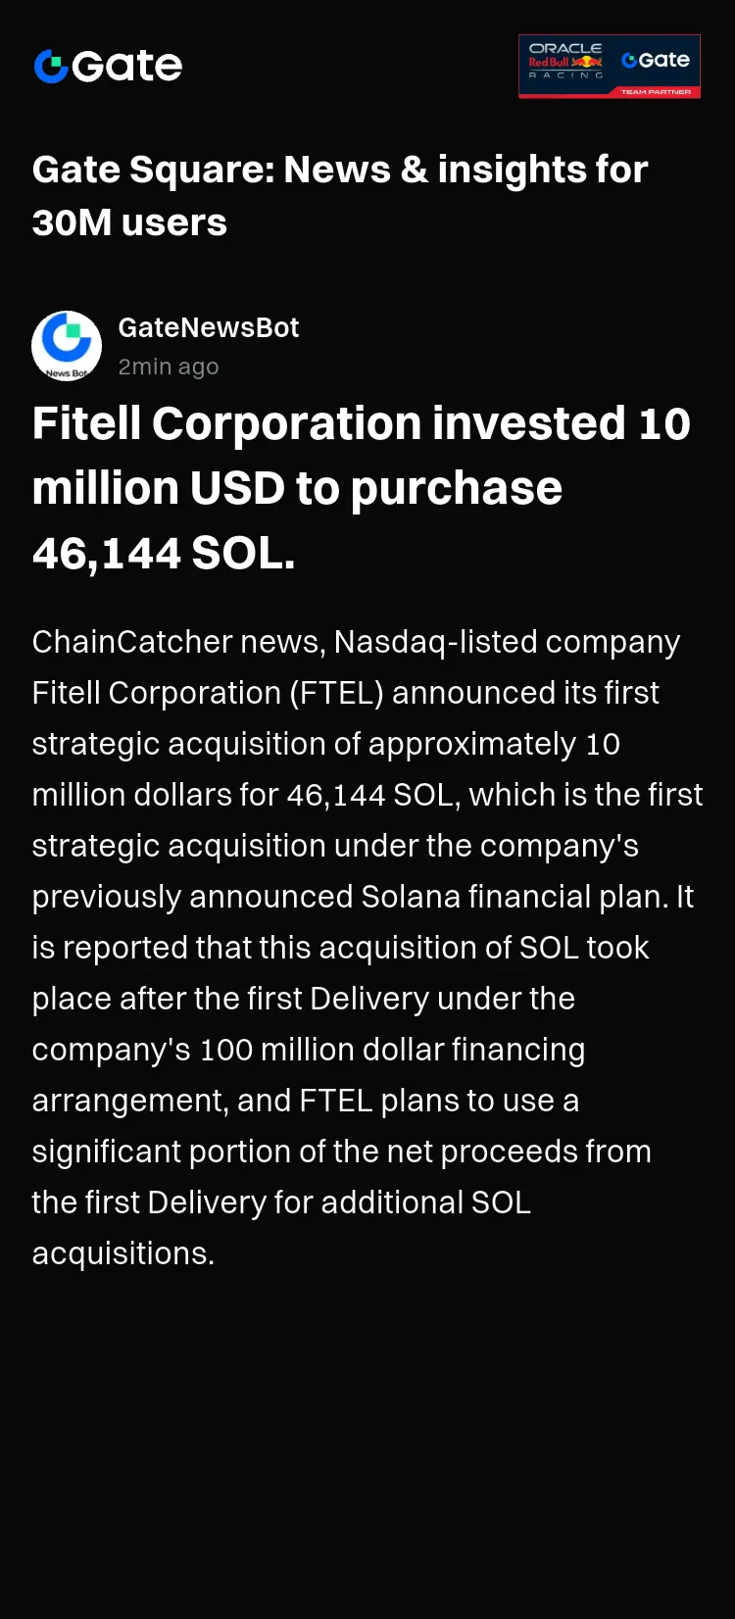Open GateNewsBot's profile avatar
Screen dimensions: 735x1619
click(x=67, y=346)
